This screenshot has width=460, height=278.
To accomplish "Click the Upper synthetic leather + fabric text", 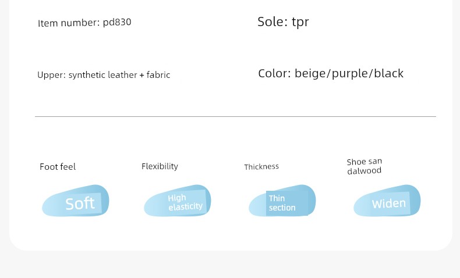I will pos(104,75).
